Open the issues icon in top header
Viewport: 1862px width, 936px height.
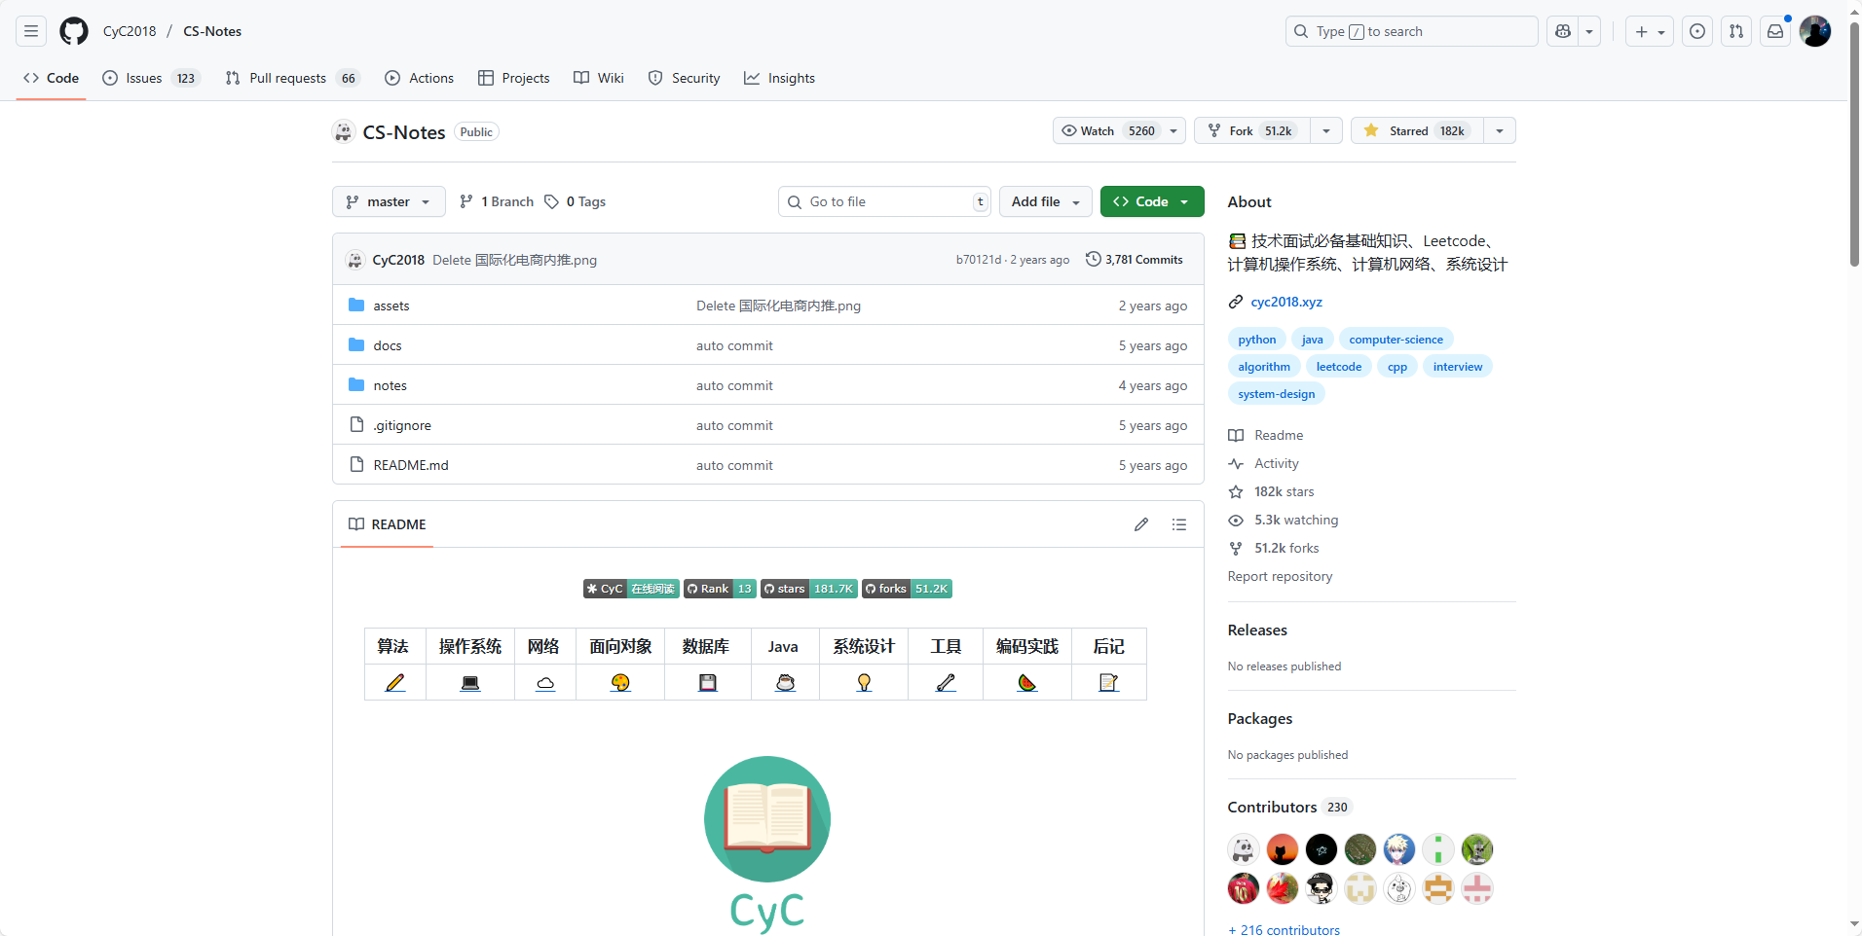point(1697,31)
